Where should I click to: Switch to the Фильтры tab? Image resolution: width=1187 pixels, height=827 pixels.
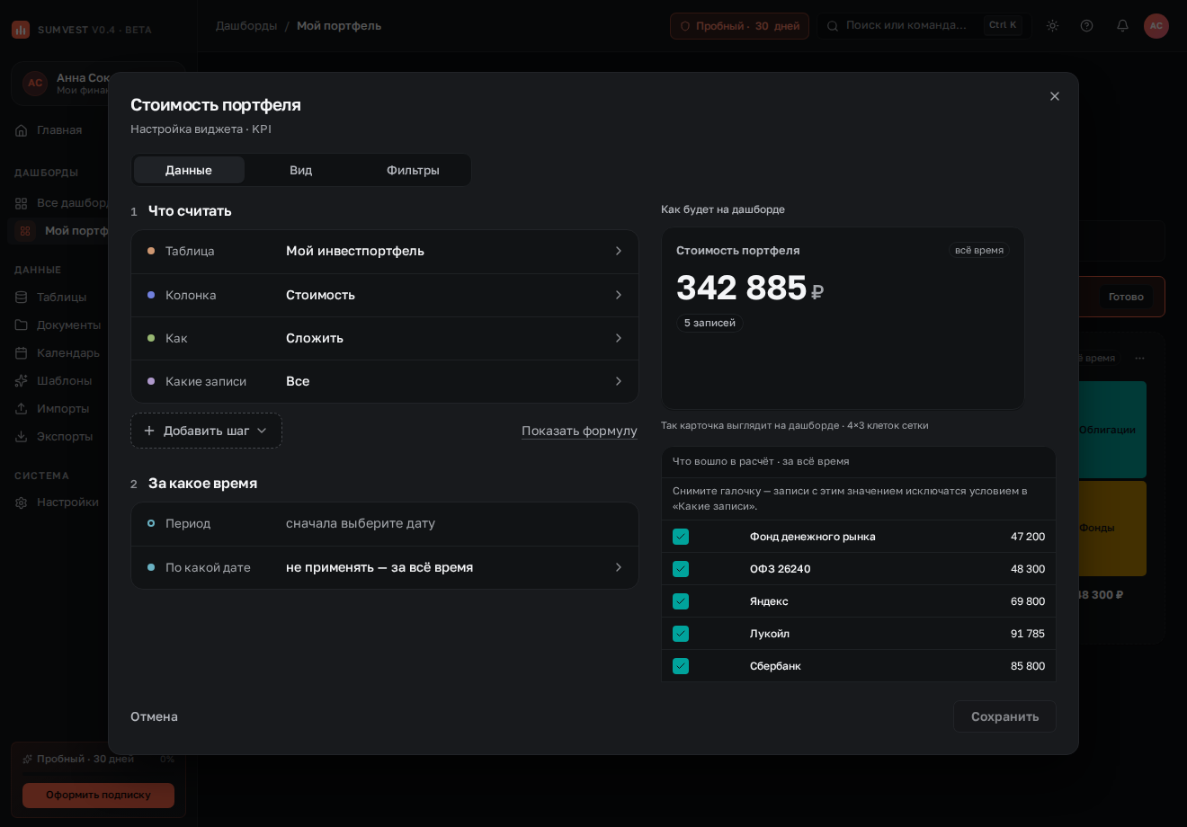click(413, 170)
